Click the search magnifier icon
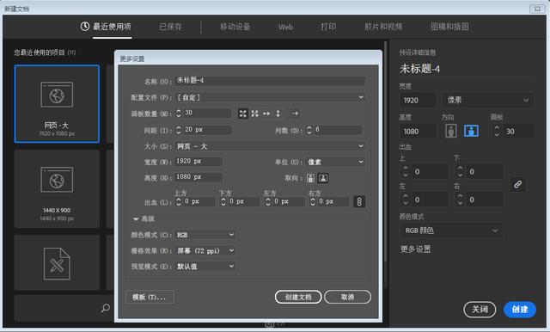The height and width of the screenshot is (332, 550). [105, 308]
